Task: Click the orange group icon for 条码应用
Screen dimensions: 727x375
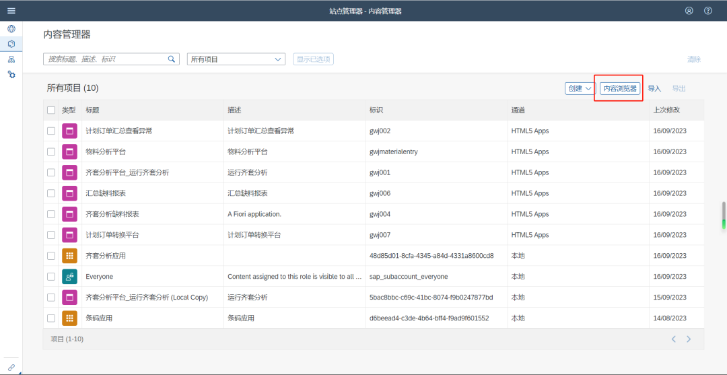Action: [x=69, y=318]
